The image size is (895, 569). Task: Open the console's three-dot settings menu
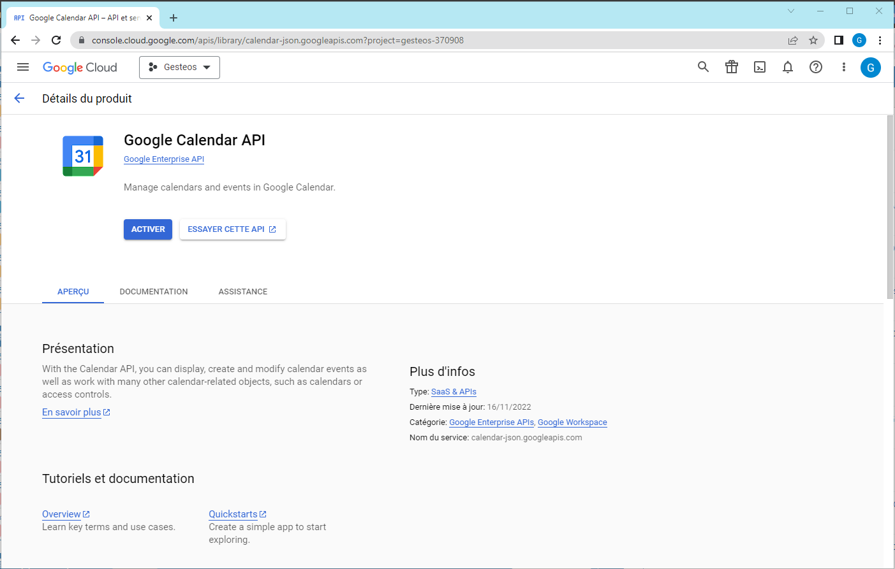(x=843, y=67)
